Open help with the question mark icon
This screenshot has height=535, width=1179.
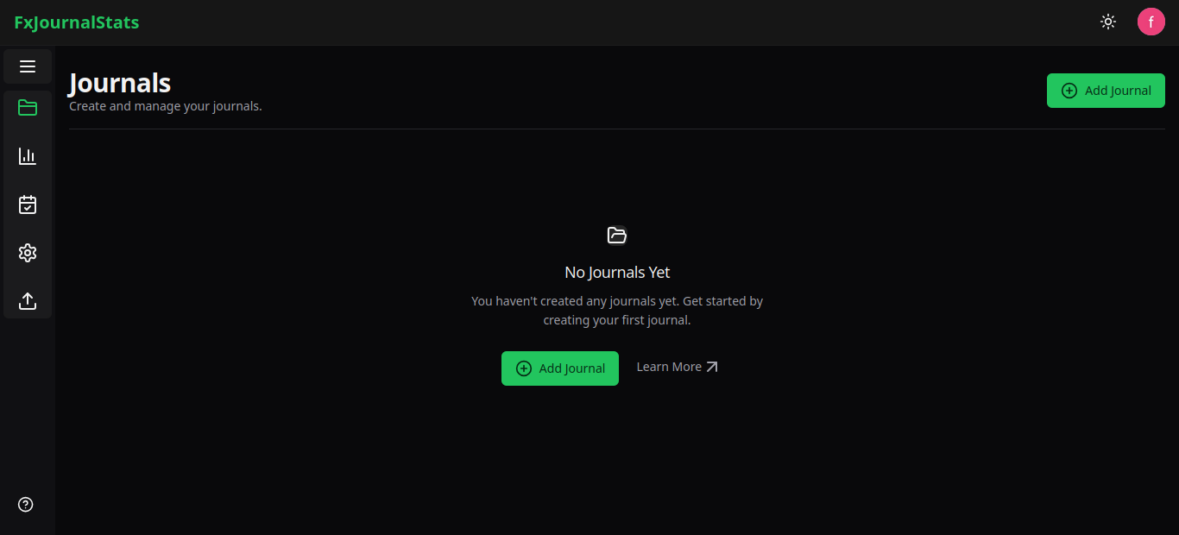[x=26, y=505]
